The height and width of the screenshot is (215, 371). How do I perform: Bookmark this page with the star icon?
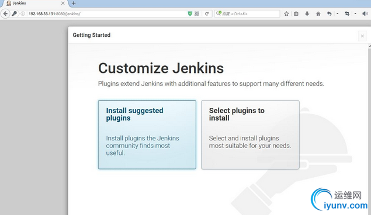click(x=286, y=13)
